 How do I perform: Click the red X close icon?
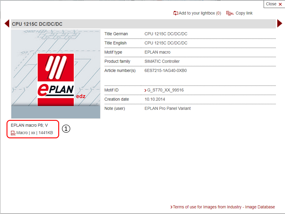[x=280, y=4]
